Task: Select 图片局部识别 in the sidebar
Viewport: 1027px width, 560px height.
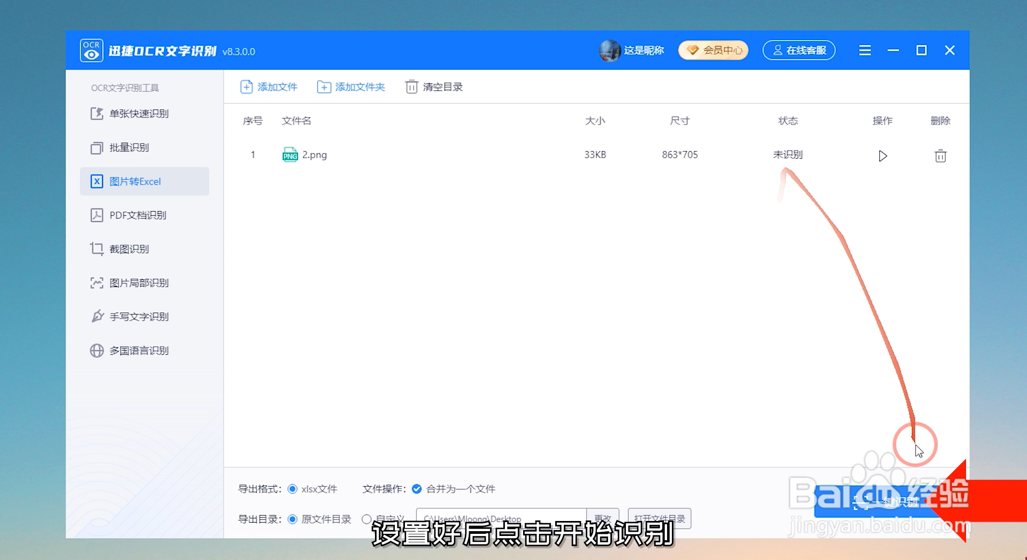Action: [144, 283]
